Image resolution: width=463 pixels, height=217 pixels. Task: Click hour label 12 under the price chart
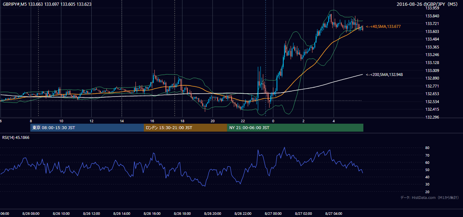coord(92,121)
